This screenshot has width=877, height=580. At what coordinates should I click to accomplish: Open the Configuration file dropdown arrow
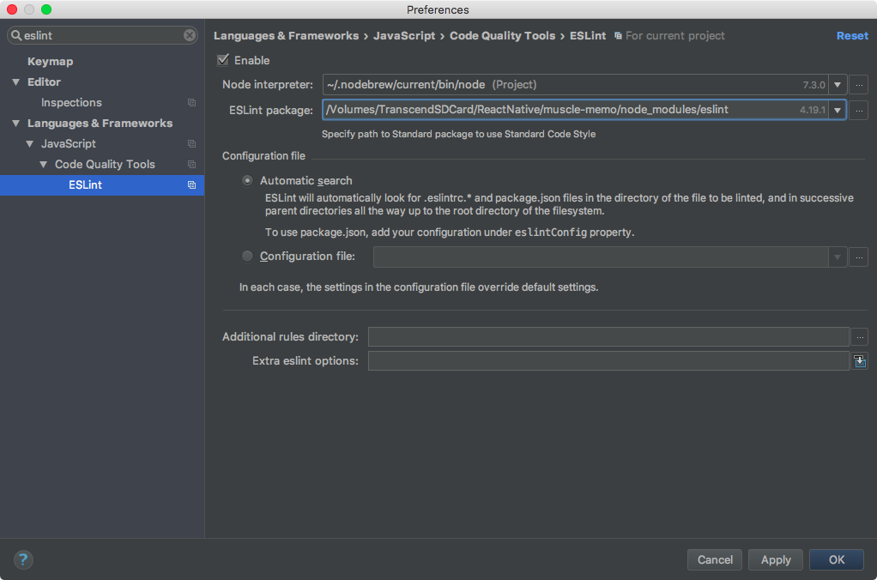pos(838,257)
